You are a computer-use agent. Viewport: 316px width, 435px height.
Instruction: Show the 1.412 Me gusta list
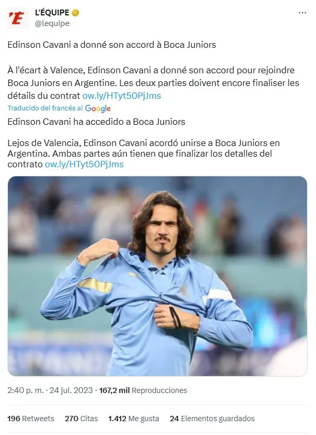134,419
